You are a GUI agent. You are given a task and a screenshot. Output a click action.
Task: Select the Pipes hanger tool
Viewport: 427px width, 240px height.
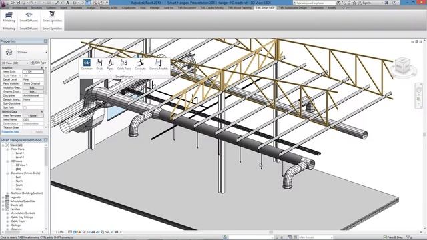click(x=110, y=65)
